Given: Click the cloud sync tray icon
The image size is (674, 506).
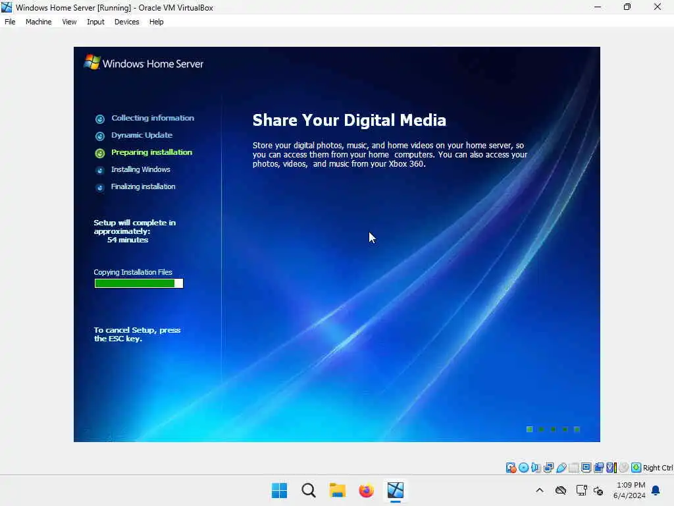Looking at the screenshot, I should [561, 490].
